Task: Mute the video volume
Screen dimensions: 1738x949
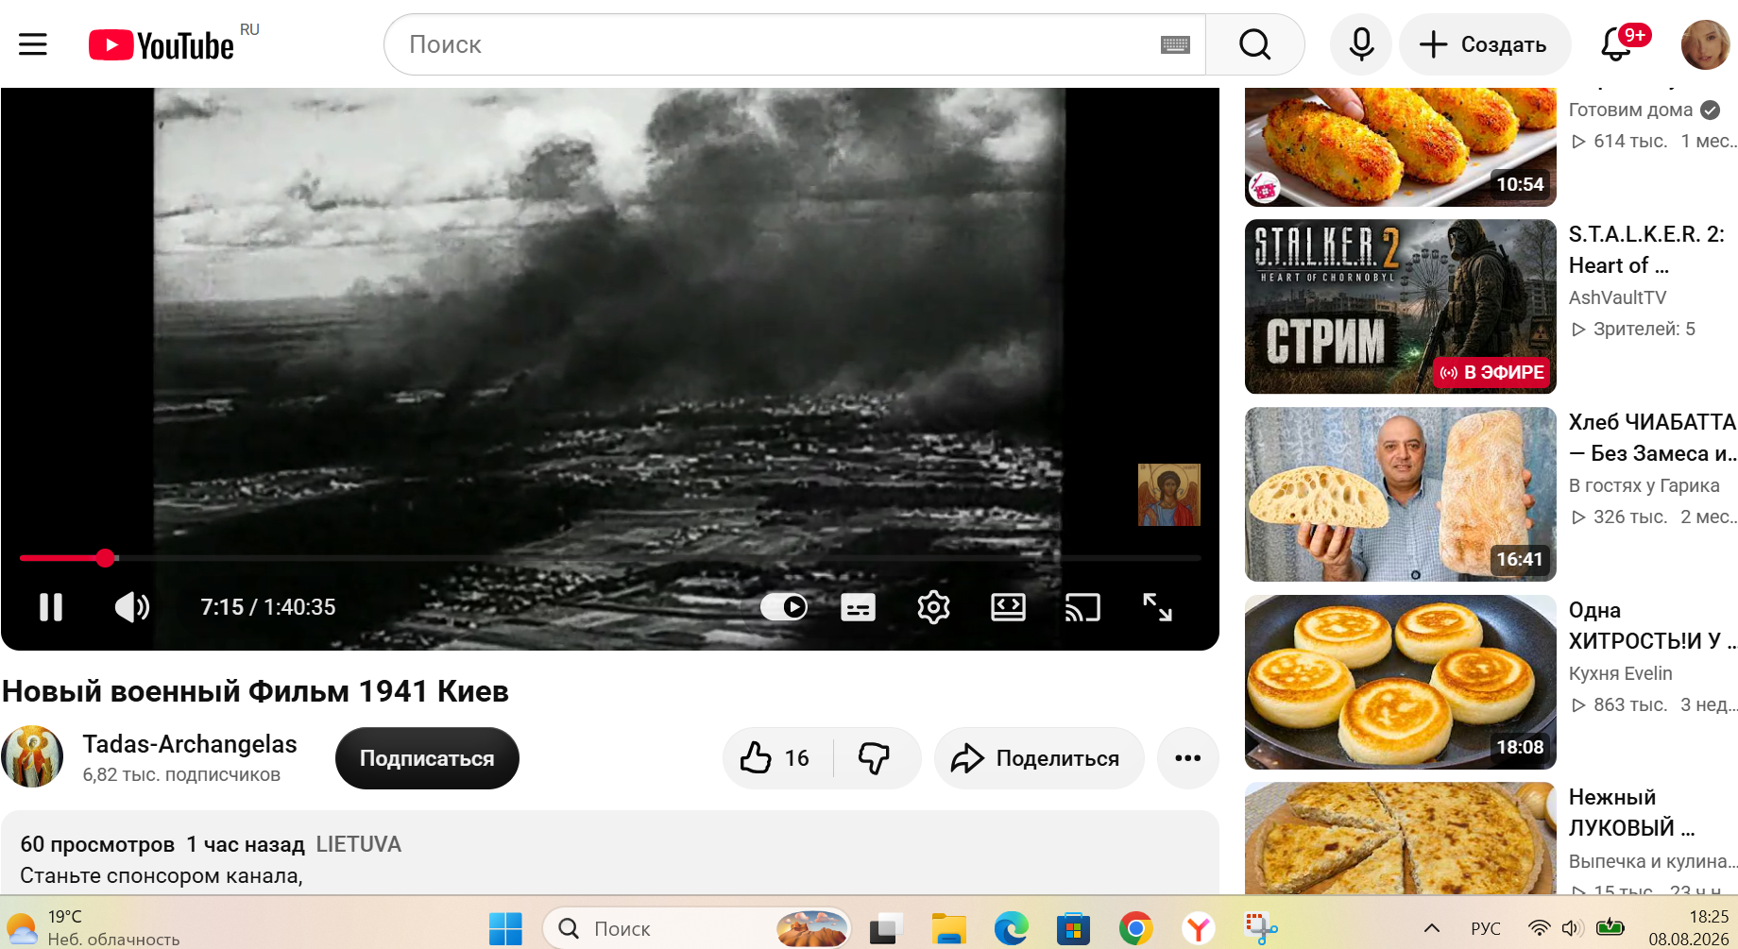Action: (x=132, y=607)
